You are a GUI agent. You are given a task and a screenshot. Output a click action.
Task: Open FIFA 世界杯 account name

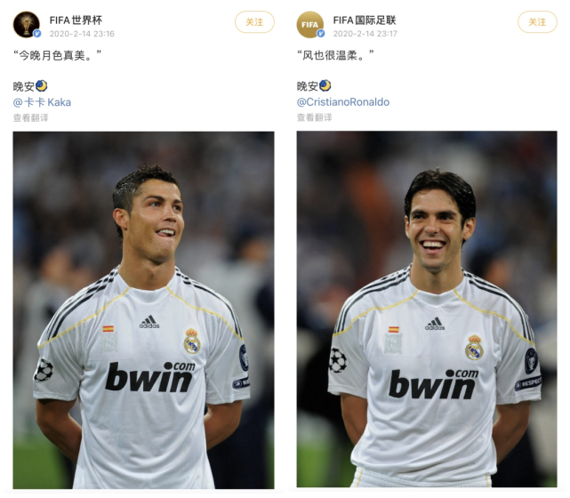pyautogui.click(x=76, y=20)
